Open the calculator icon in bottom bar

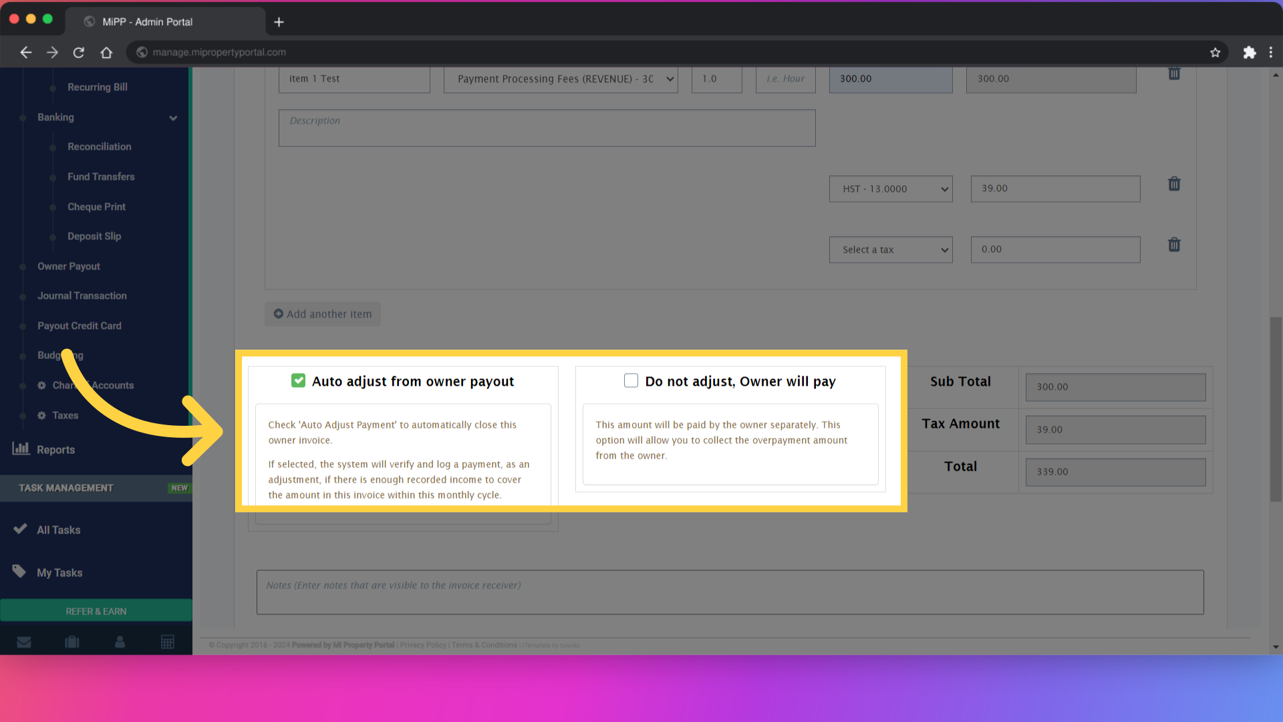coord(167,641)
